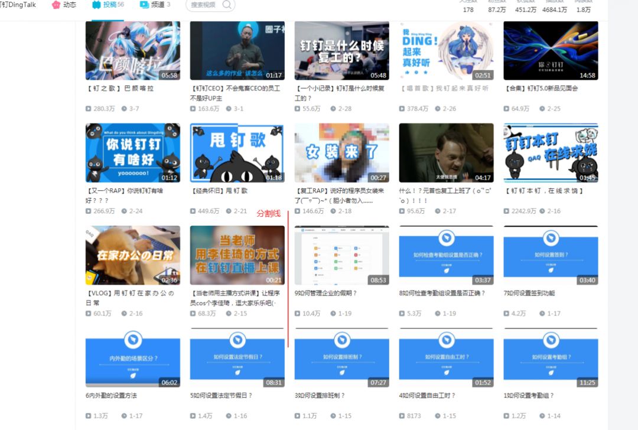Screen dimensions: 638x430
Task: Click the 搜索视频 search field
Action: 210,5
